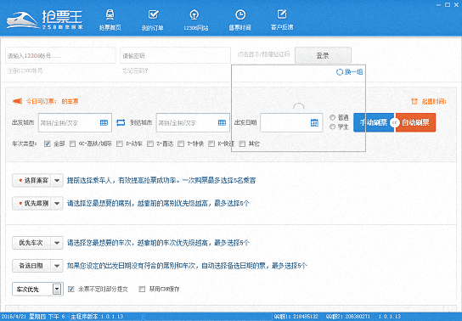Toggle 余票不足时部分提交 checkbox
The image size is (462, 321).
71,290
